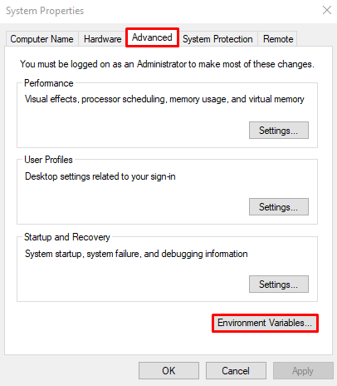The width and height of the screenshot is (337, 386).
Task: Switch to the Remote tab
Action: pos(278,39)
